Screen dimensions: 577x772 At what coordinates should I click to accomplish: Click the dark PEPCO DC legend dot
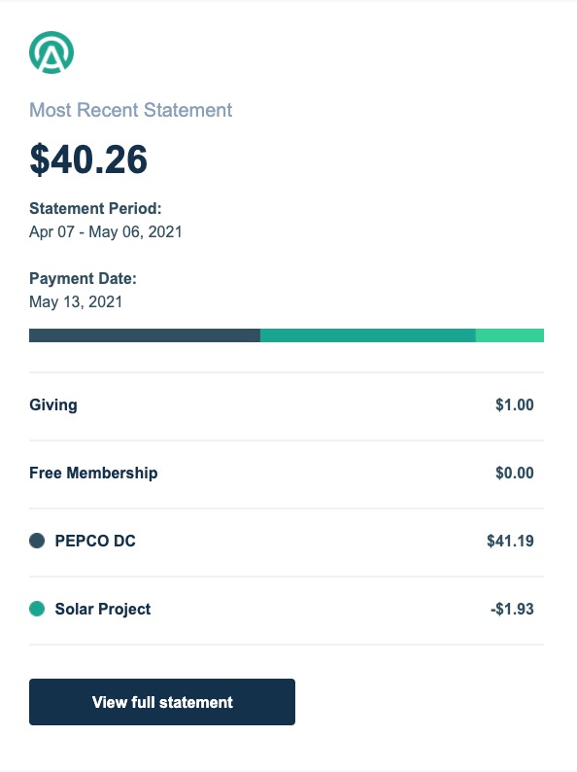coord(37,541)
